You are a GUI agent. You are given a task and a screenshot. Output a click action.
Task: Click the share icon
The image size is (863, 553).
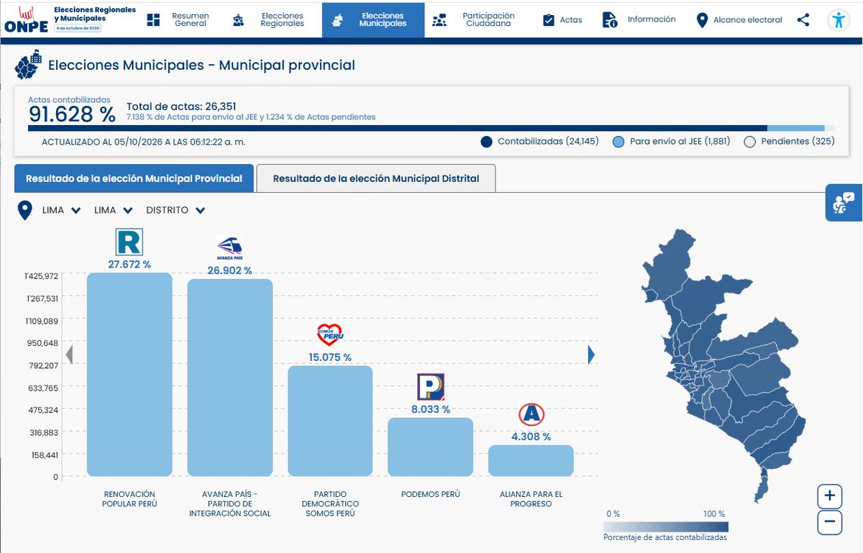click(x=803, y=20)
